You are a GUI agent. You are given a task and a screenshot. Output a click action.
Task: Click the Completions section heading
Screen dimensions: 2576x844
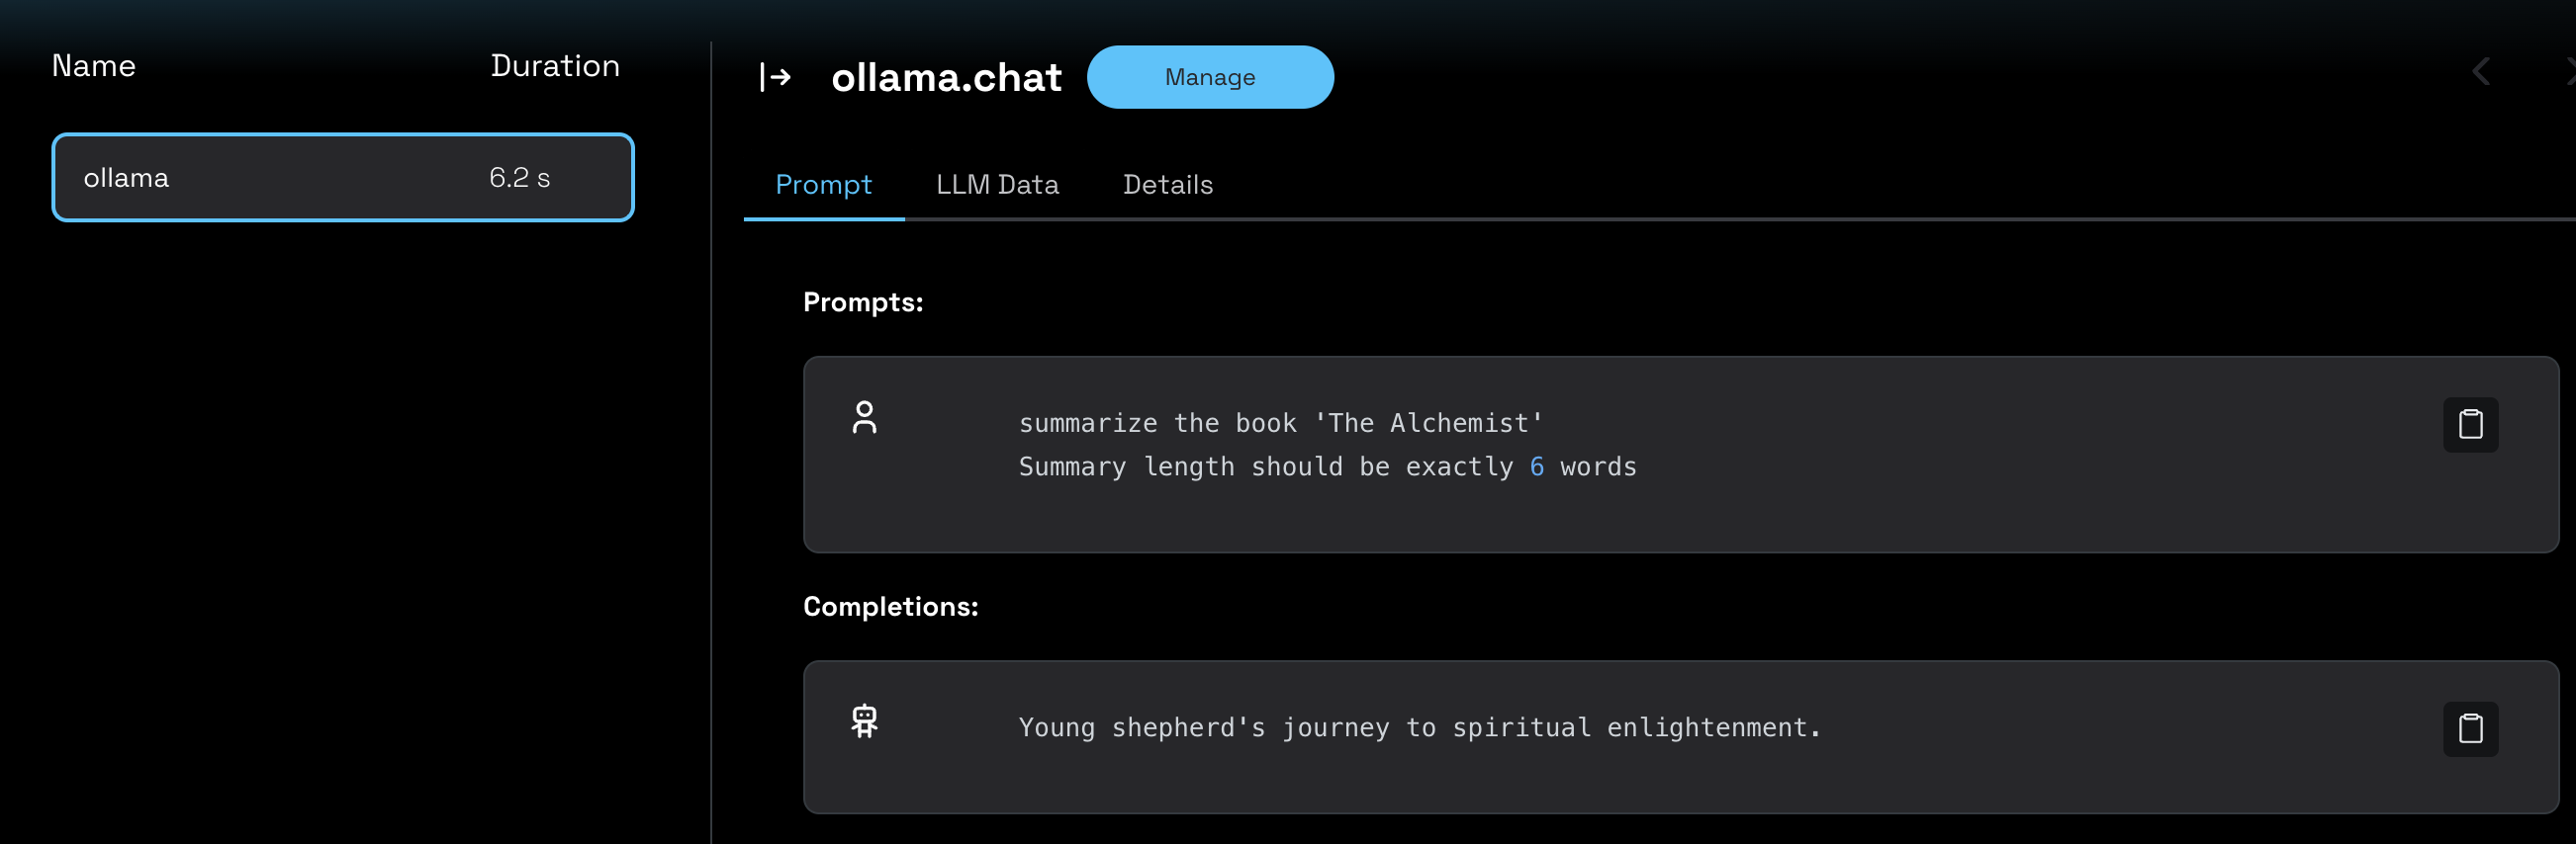pos(890,606)
